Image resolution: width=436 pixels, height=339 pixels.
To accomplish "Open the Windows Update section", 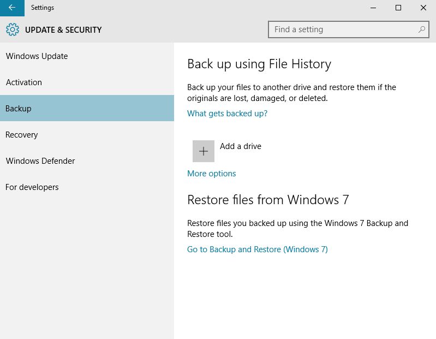I will (x=87, y=56).
